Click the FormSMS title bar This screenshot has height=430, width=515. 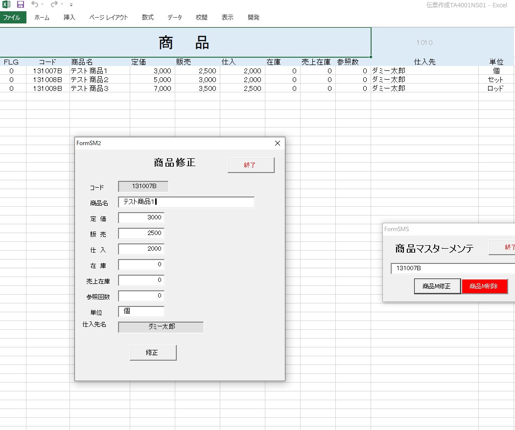(x=449, y=229)
